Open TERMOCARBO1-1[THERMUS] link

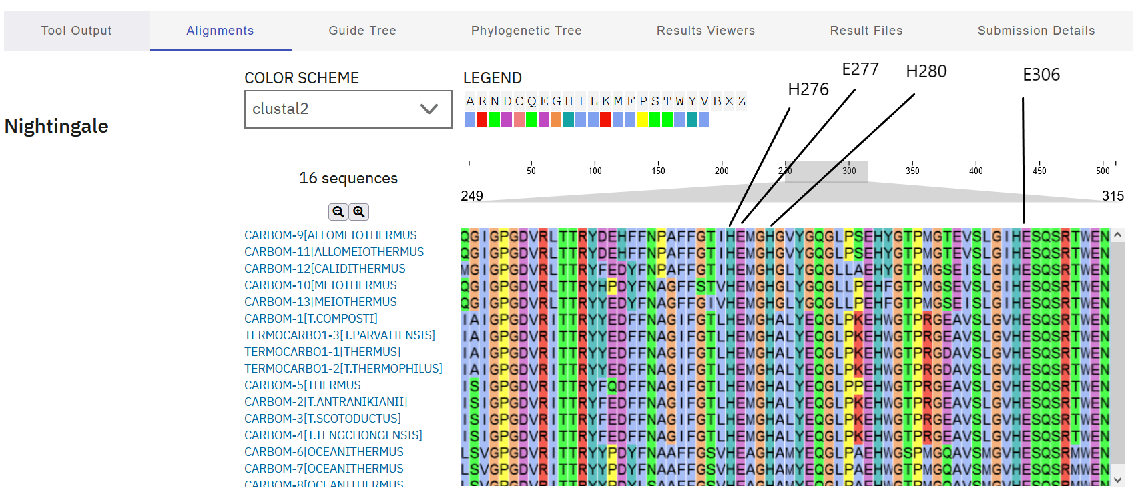tap(322, 352)
